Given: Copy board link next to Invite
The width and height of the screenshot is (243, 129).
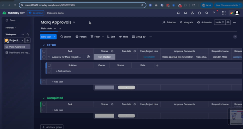Looking at the screenshot, I should (x=228, y=22).
